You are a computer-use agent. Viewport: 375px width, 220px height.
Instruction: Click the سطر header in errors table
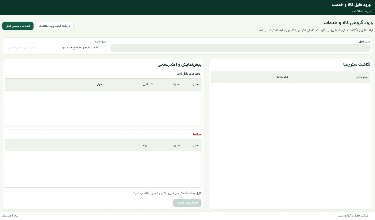point(196,145)
